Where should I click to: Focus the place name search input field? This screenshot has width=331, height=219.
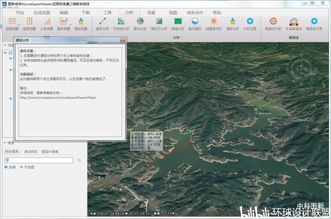pyautogui.click(x=39, y=160)
